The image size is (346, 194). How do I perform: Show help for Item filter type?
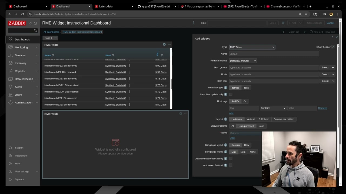pyautogui.click(x=225, y=88)
